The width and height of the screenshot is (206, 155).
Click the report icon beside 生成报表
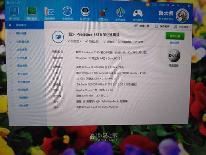(176, 26)
